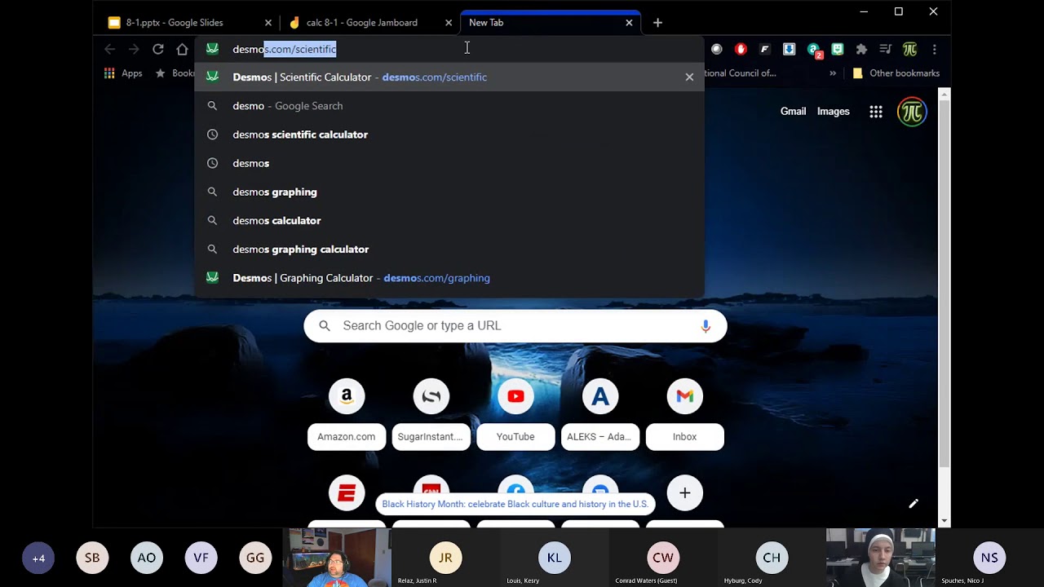Select Louis, Kesry participant tile
This screenshot has width=1044, height=587.
tap(554, 558)
